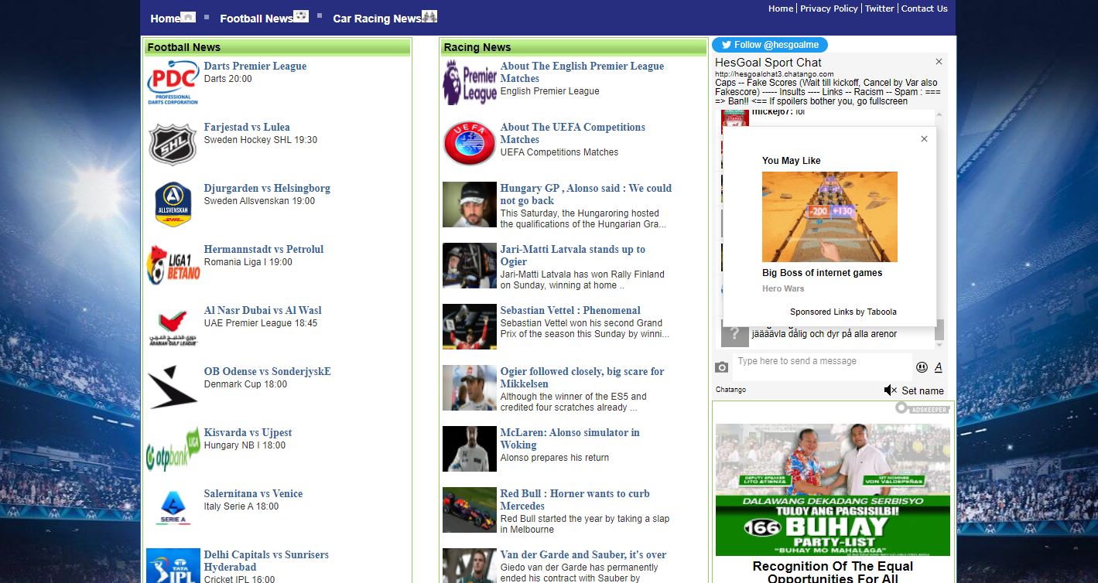Read Ogier followed closely article

pyautogui.click(x=582, y=378)
